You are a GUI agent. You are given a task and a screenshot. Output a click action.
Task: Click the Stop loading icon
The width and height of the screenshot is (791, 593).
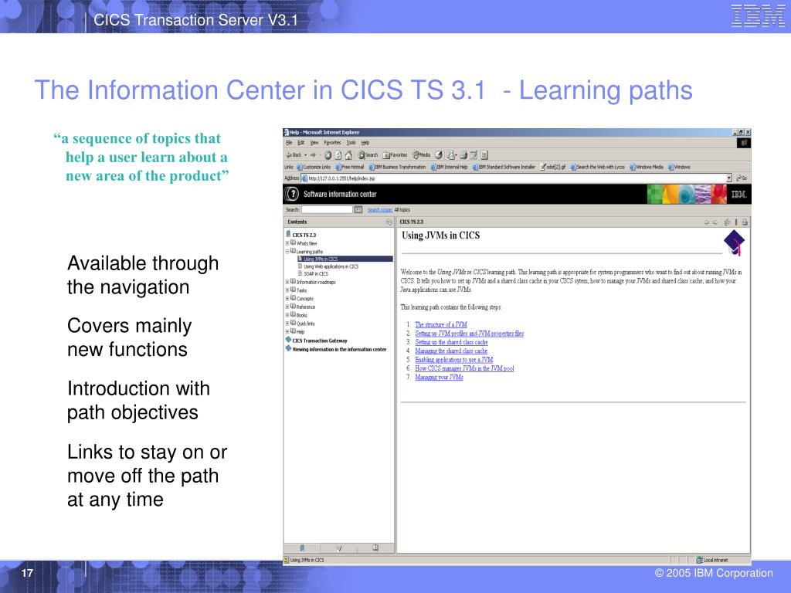328,155
